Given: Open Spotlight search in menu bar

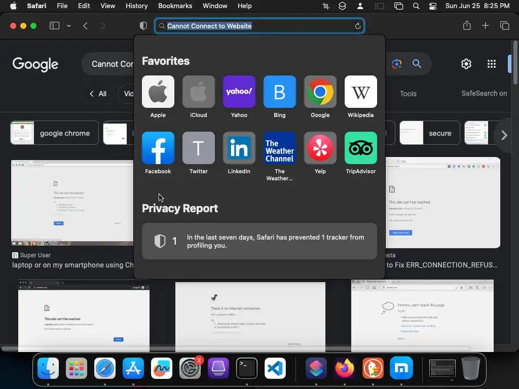Looking at the screenshot, I should pos(416,6).
